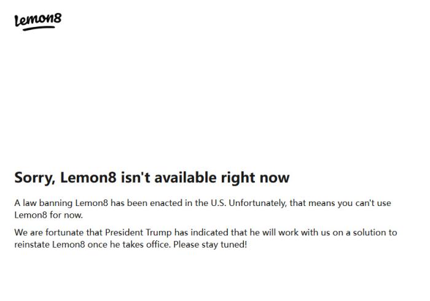The image size is (430, 301).
Task: Click the "Sorry, Lemon8 isn't available" heading
Action: (152, 178)
